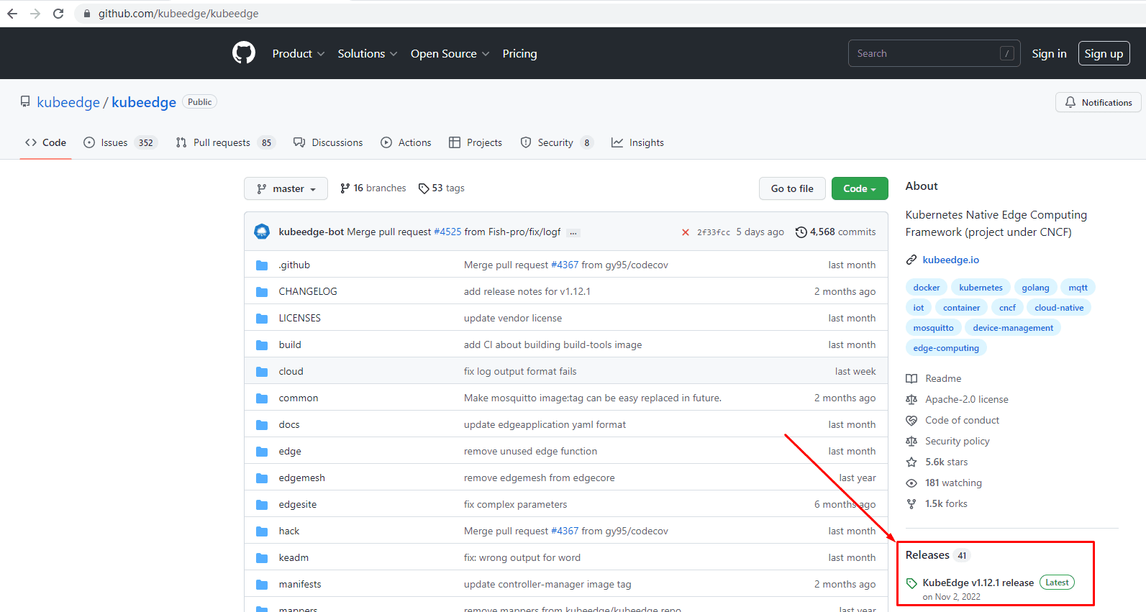Open pull request #4525 link
1146x612 pixels.
point(447,232)
